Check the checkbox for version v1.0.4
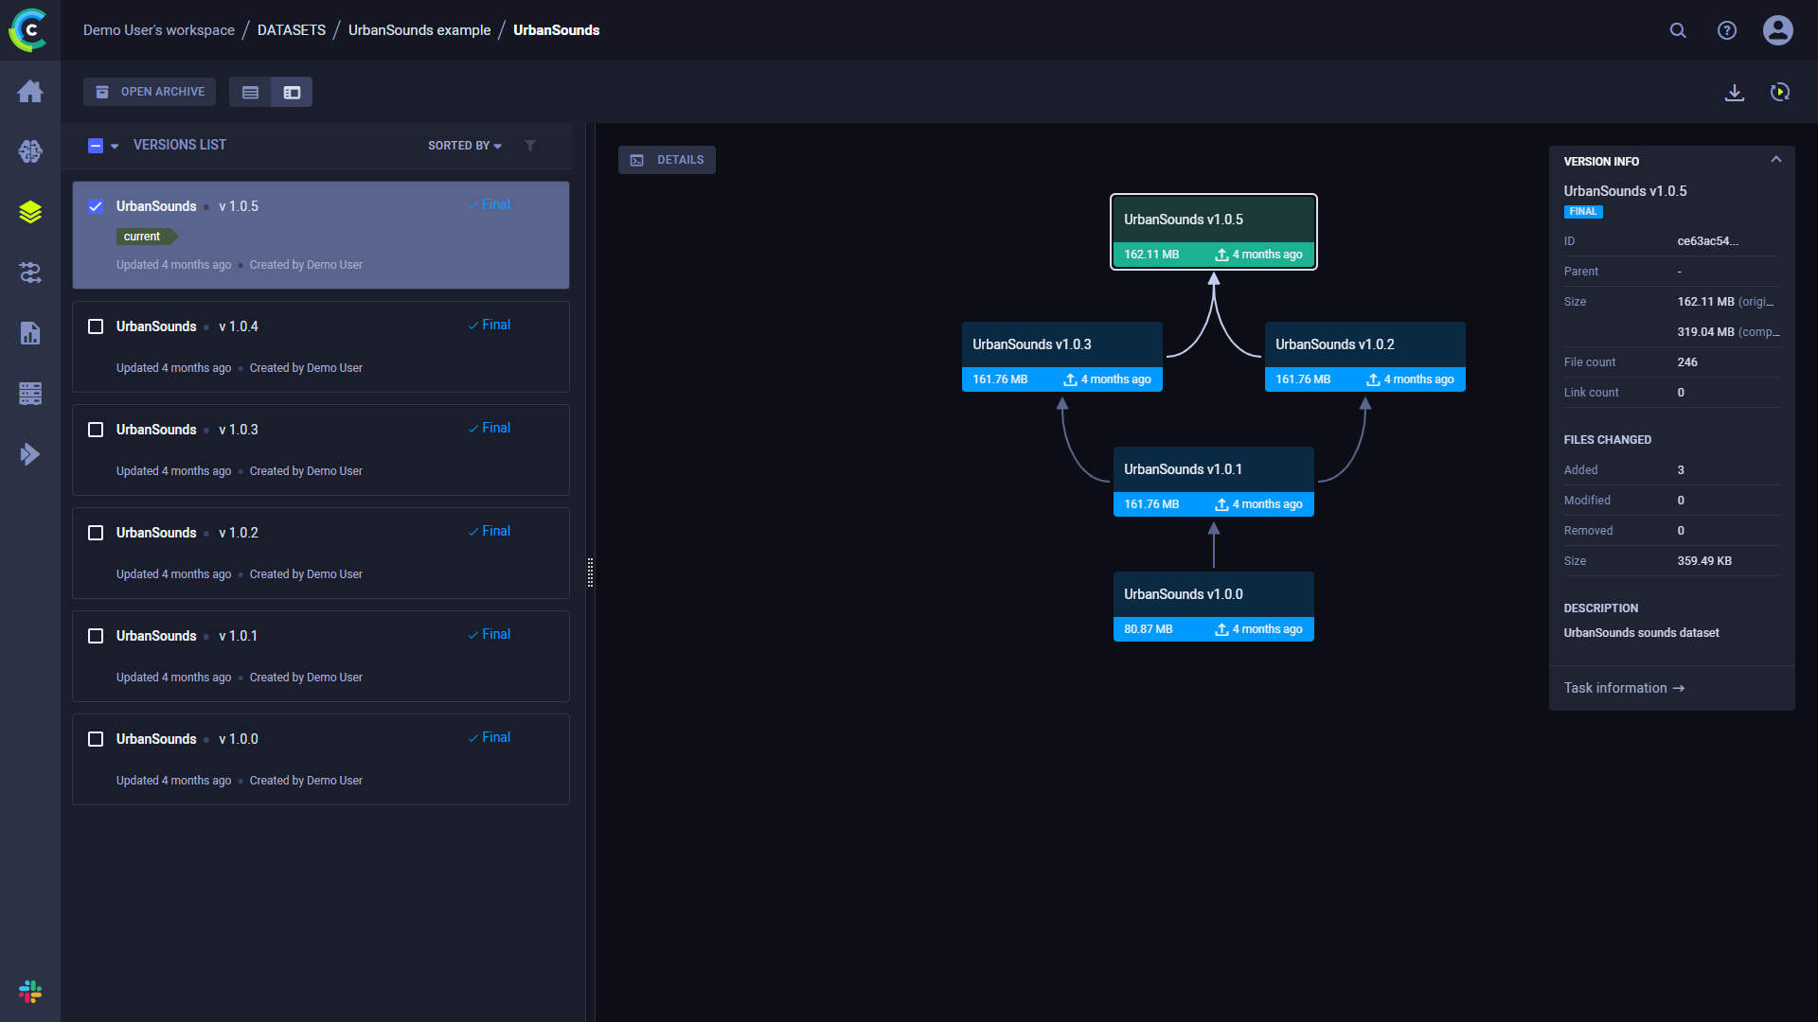The image size is (1818, 1022). point(96,326)
